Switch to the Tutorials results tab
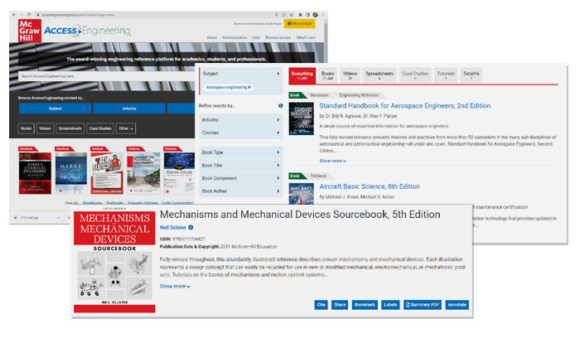 point(446,75)
